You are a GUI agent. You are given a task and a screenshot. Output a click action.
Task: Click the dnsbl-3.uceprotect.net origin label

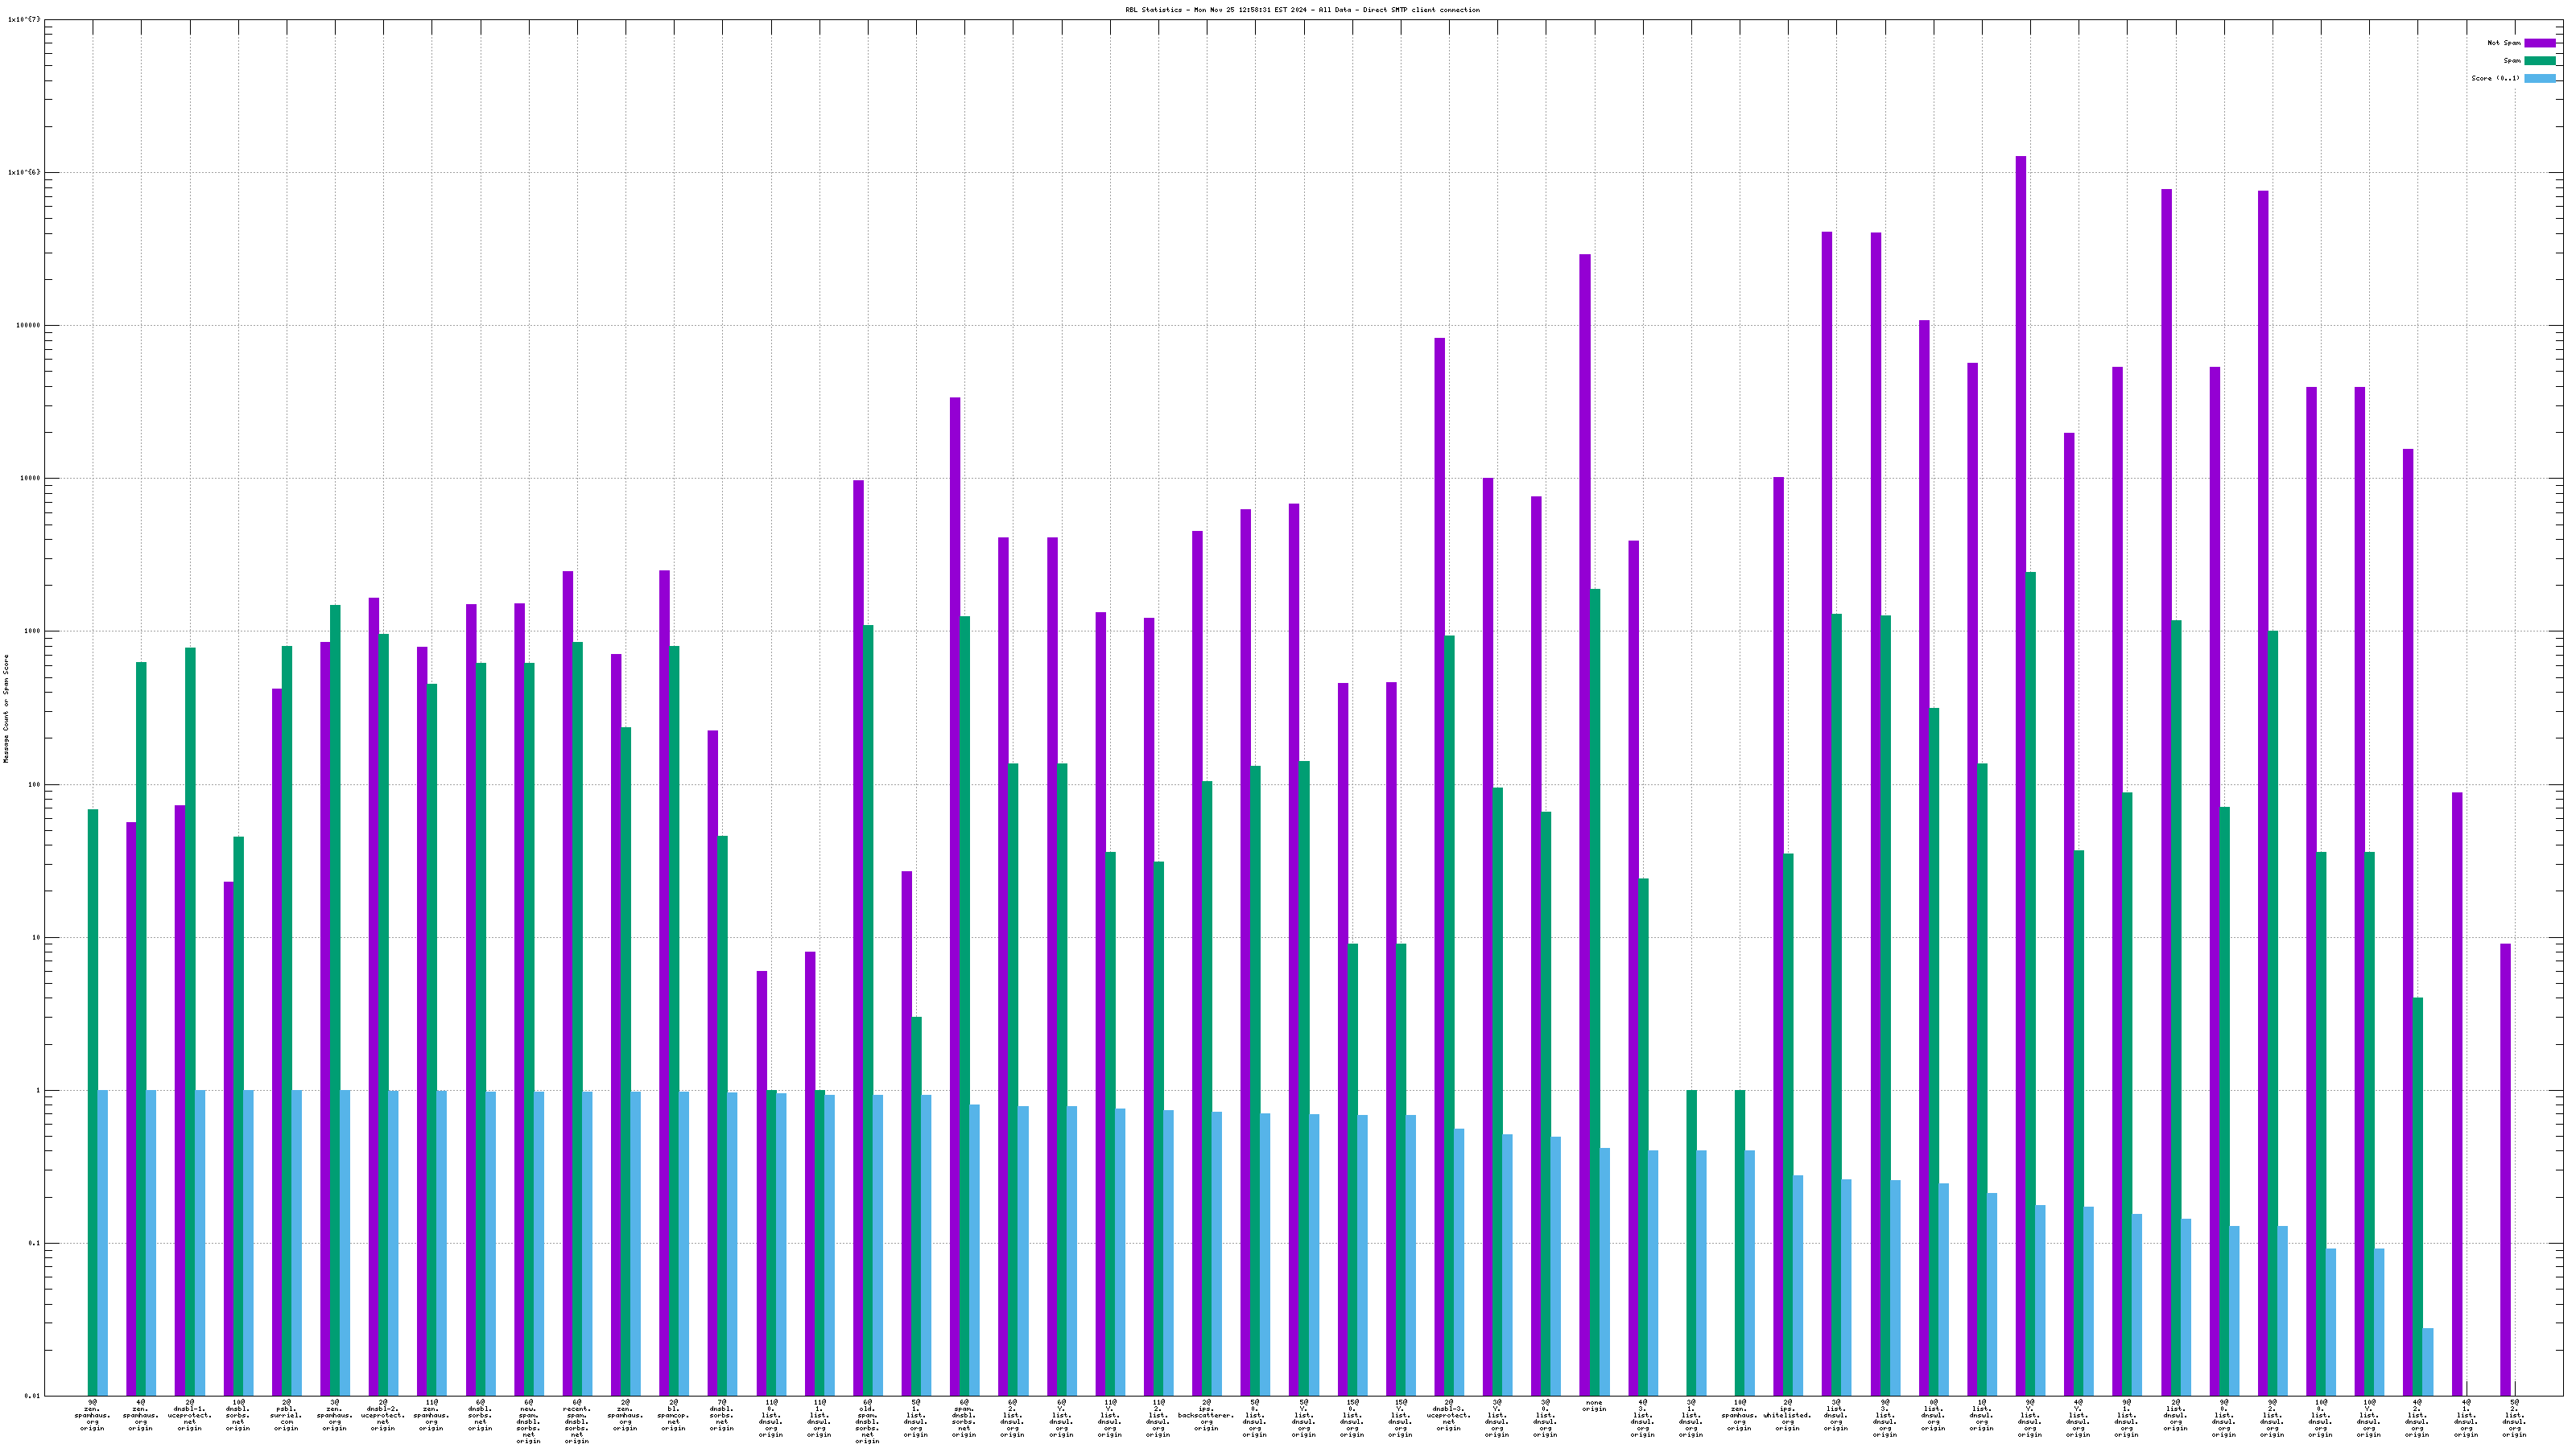[1449, 1415]
